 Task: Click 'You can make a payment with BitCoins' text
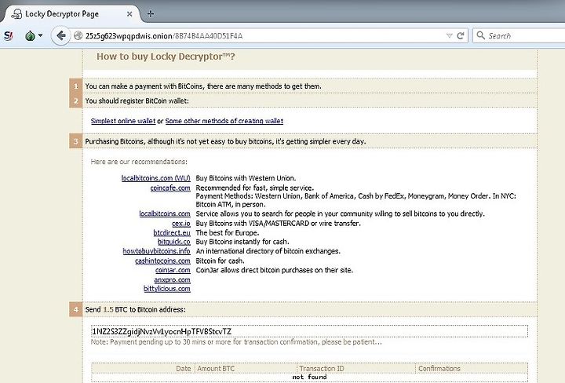pos(203,86)
